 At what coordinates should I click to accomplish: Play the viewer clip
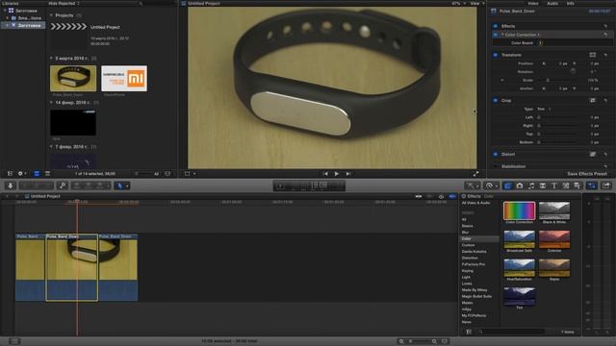coord(337,173)
